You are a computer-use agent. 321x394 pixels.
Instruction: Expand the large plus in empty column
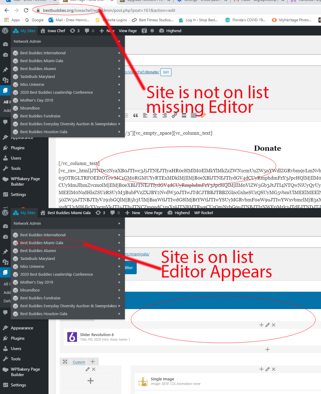[90, 381]
